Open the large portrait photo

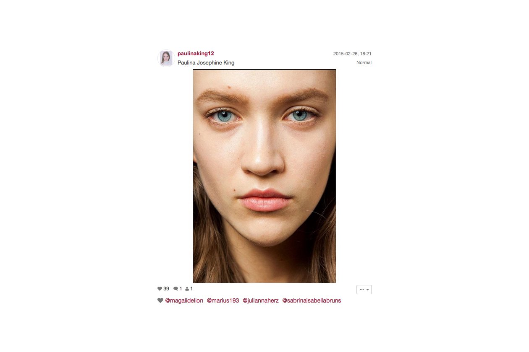tap(264, 176)
